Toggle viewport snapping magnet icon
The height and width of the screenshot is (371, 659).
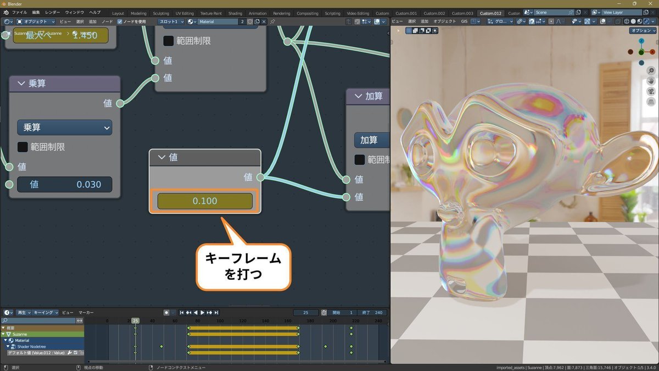[532, 21]
